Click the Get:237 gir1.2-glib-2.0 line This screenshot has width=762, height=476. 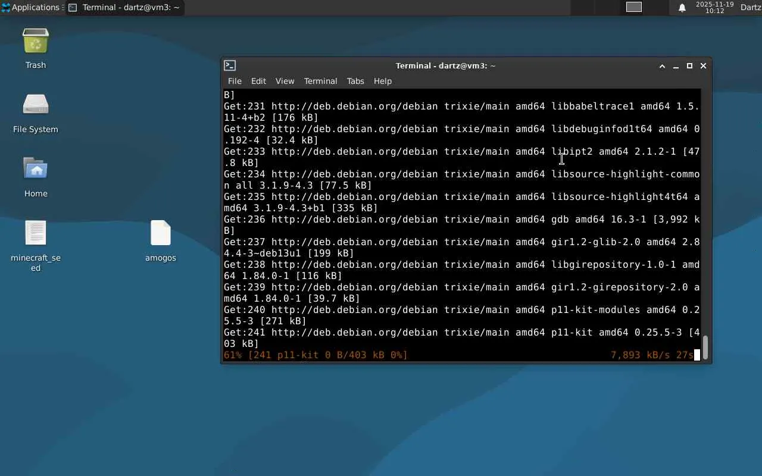[461, 248]
